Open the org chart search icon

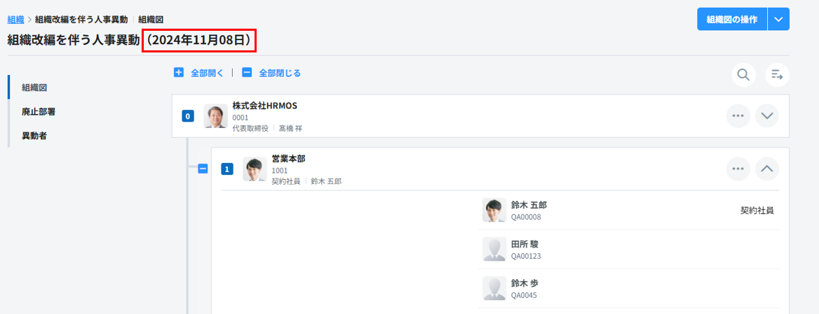pyautogui.click(x=743, y=75)
